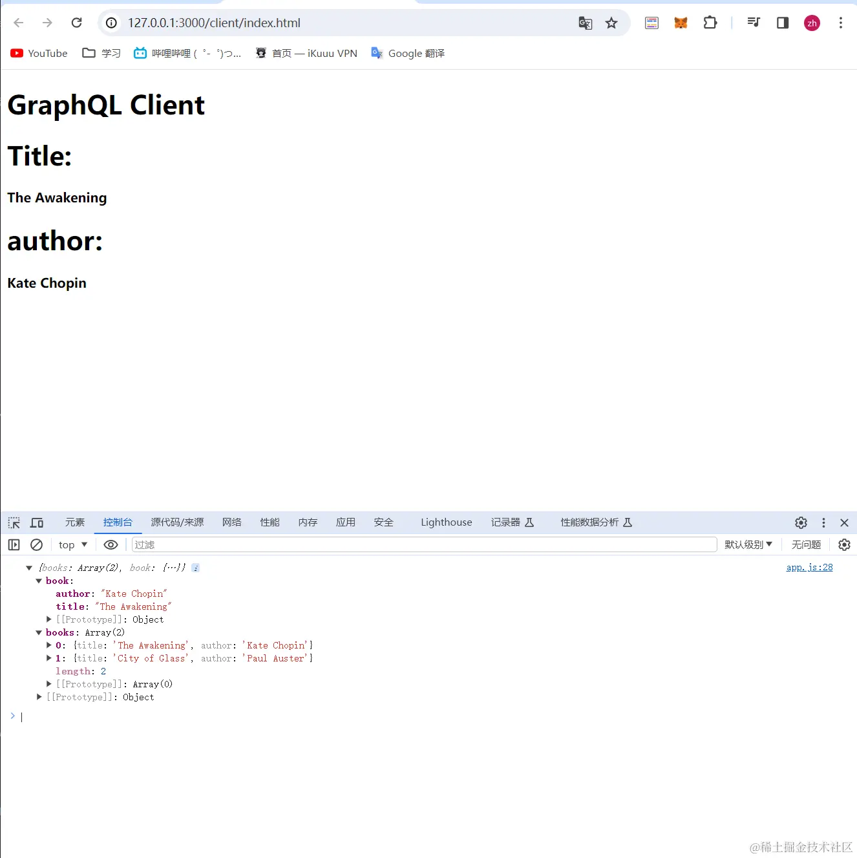Bookmark this page with the star
The image size is (857, 858).
pyautogui.click(x=611, y=23)
